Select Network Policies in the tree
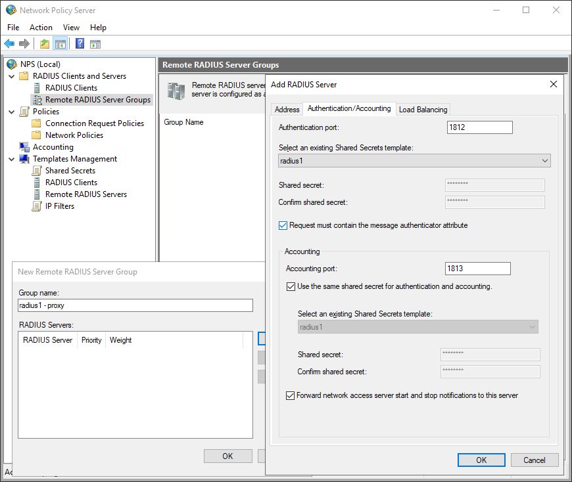 point(74,135)
